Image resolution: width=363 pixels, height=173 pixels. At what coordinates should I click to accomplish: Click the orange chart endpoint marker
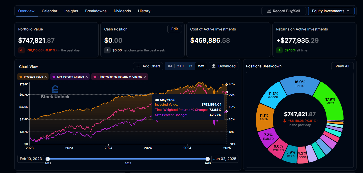[x=227, y=84]
